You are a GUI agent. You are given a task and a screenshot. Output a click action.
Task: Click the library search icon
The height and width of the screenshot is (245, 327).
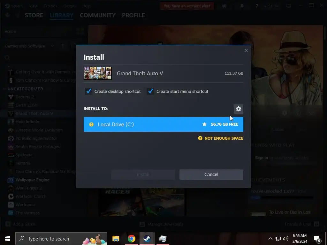(7, 57)
